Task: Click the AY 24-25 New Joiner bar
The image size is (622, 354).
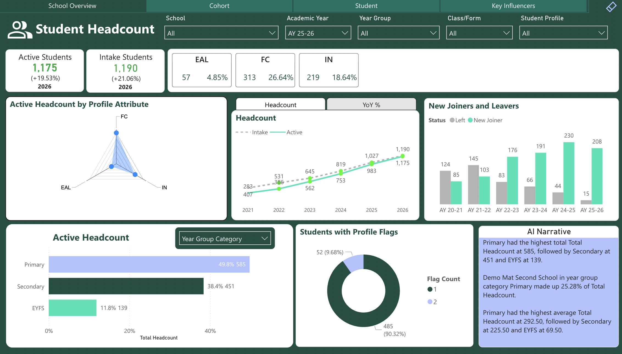Action: [569, 173]
